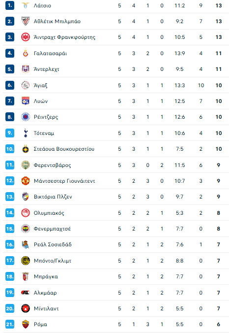Click the Athletic Bilbao crest icon
The height and width of the screenshot is (333, 229).
(26, 21)
